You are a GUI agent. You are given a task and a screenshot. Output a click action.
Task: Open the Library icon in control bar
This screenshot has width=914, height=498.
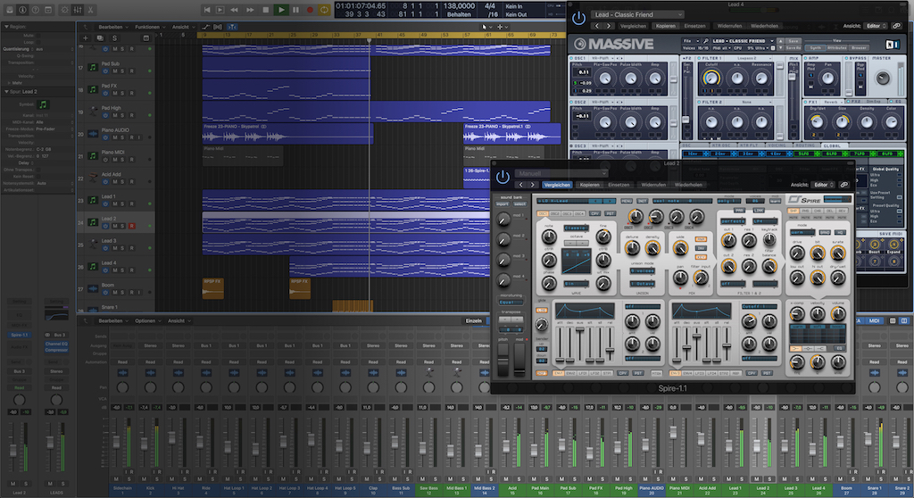pyautogui.click(x=10, y=9)
